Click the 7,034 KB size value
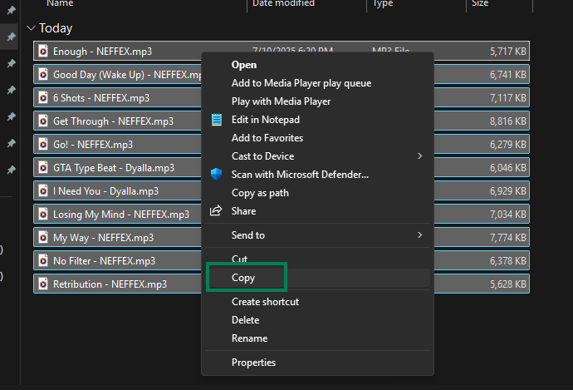Screen dimensions: 573x390 tap(508, 215)
